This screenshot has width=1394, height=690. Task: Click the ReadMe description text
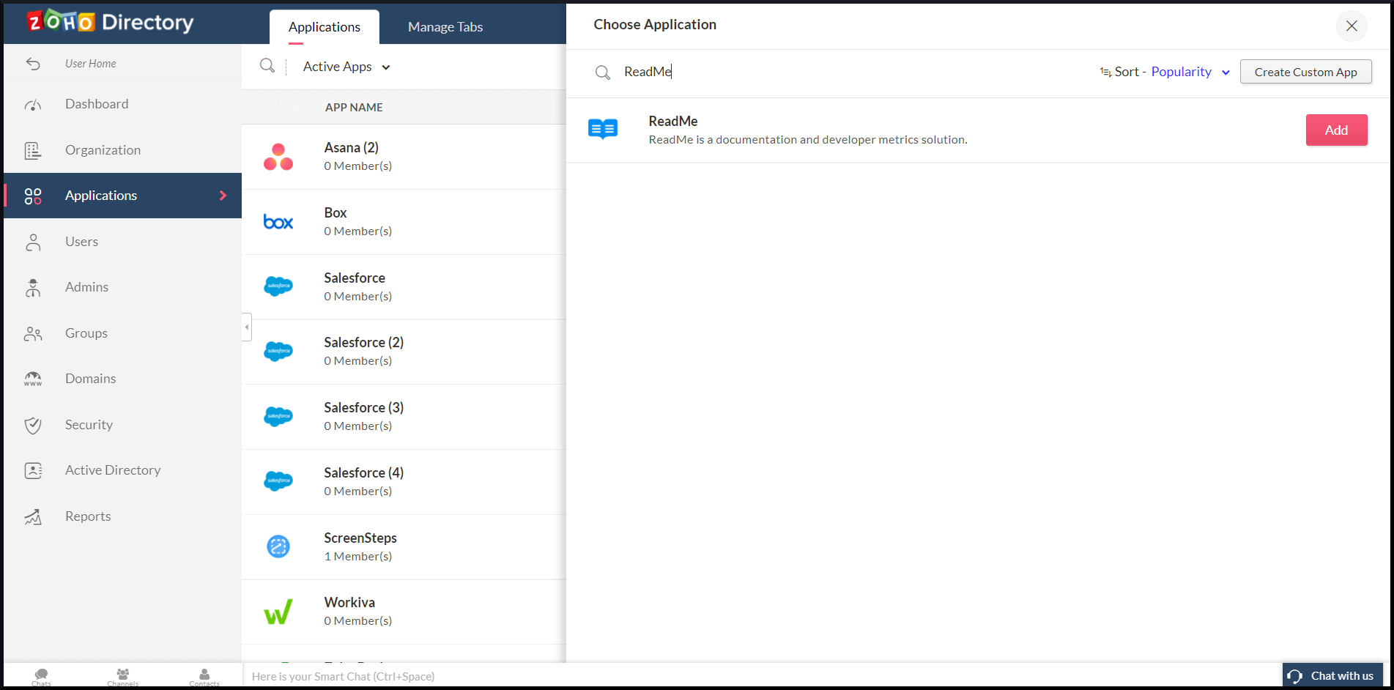tap(808, 140)
